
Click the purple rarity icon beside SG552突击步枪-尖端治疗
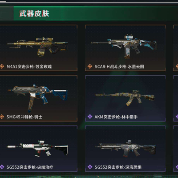[2, 167]
